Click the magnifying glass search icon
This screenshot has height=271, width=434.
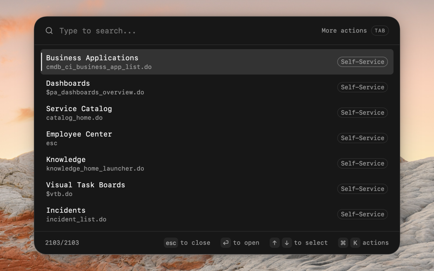[x=49, y=31]
